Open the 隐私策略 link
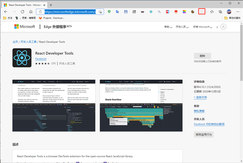Viewport: 243px width, 163px height. coord(199,111)
